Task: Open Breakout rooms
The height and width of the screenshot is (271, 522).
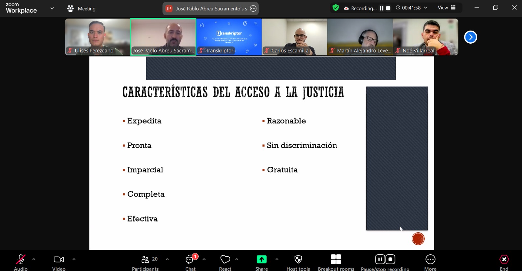Action: tap(336, 259)
